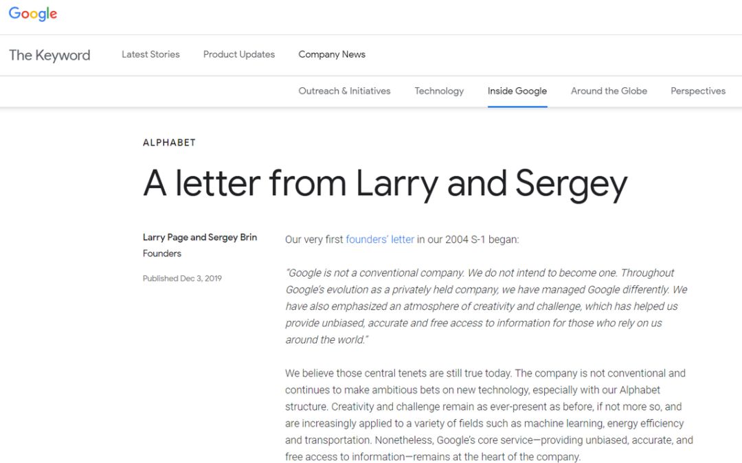
Task: Switch to the Outreach & Initiatives tab
Action: click(344, 91)
